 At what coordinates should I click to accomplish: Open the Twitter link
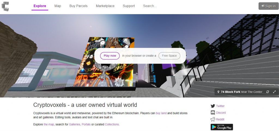click(220, 106)
